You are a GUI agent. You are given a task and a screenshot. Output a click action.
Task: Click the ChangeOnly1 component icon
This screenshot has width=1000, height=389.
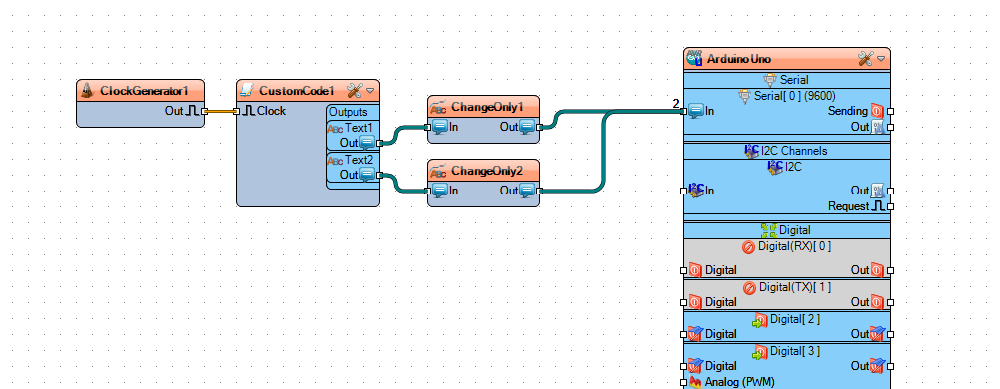click(x=439, y=107)
